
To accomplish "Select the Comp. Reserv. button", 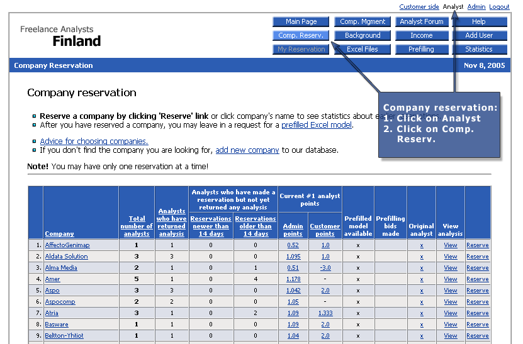I will coord(301,35).
